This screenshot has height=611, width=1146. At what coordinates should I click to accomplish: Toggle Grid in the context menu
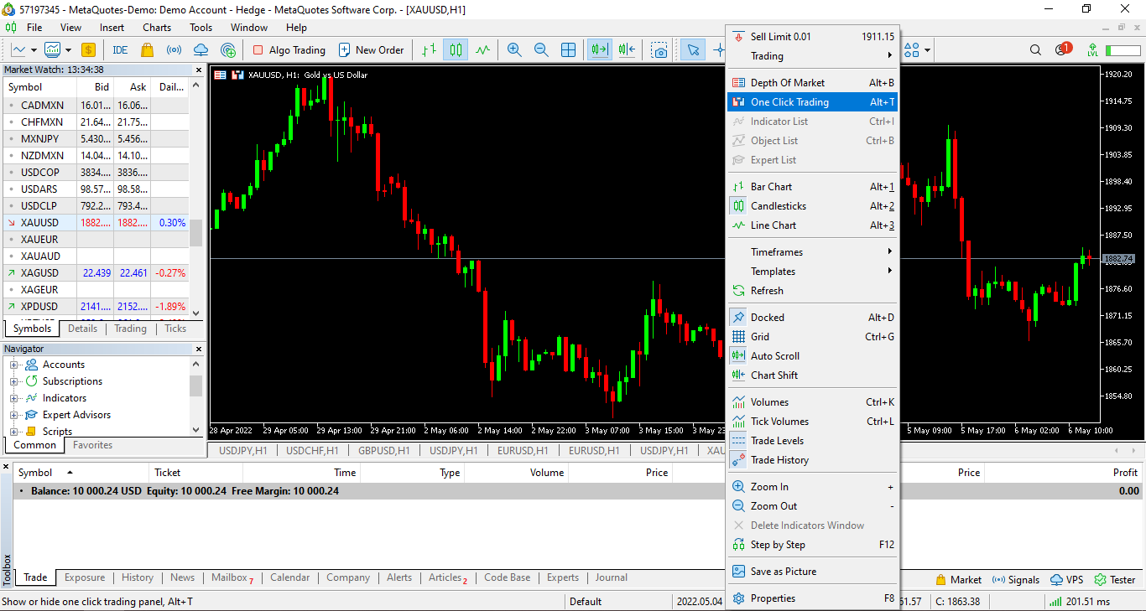tap(812, 337)
